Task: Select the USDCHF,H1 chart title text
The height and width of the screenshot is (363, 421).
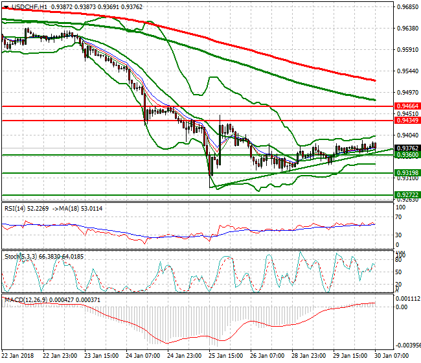Action: [x=29, y=7]
